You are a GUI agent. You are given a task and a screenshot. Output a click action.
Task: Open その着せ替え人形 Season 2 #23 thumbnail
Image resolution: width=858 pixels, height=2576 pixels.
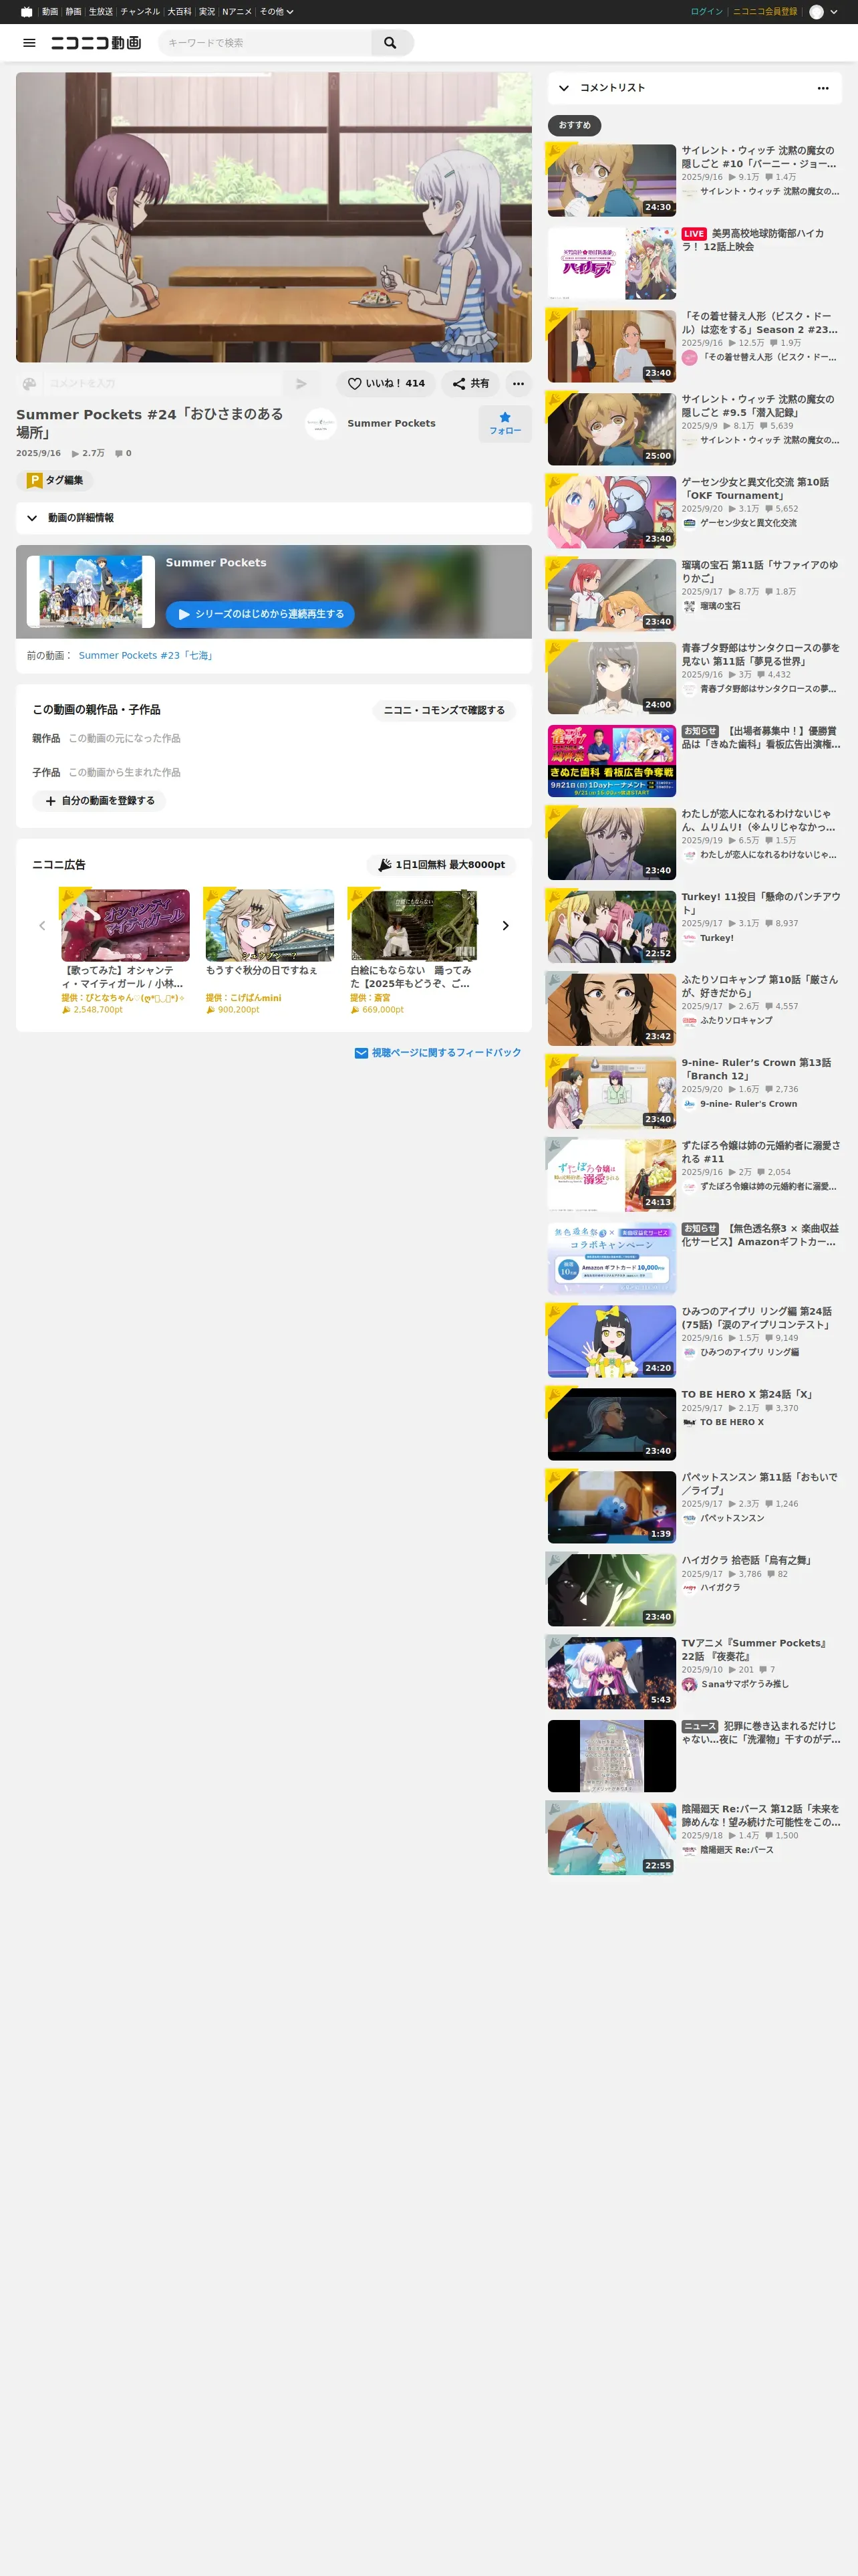[x=611, y=346]
